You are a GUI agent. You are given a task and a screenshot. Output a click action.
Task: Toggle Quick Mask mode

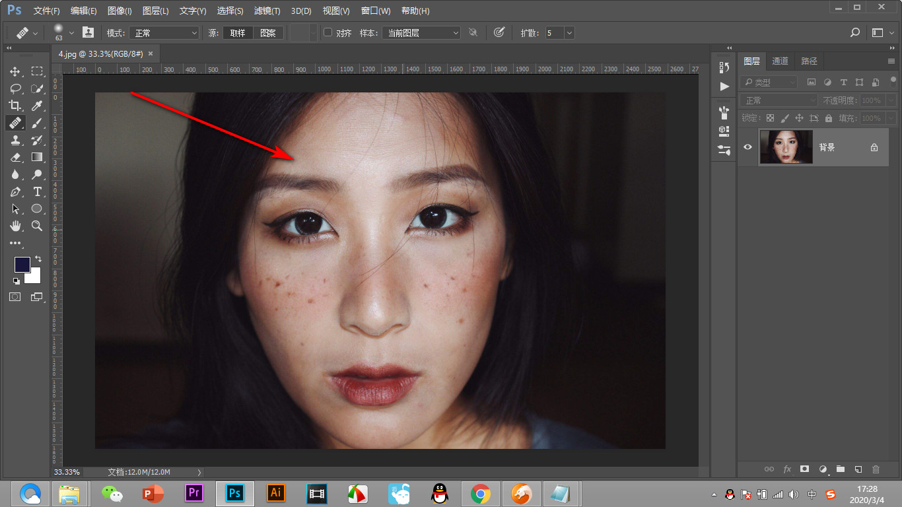click(15, 297)
